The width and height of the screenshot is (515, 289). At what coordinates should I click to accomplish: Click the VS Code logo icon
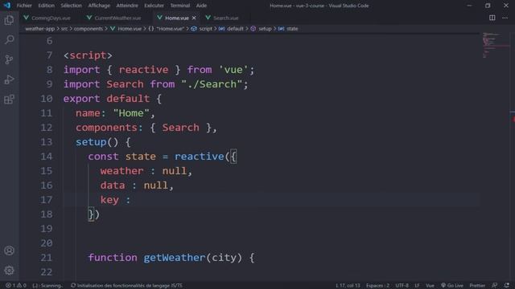coord(7,6)
